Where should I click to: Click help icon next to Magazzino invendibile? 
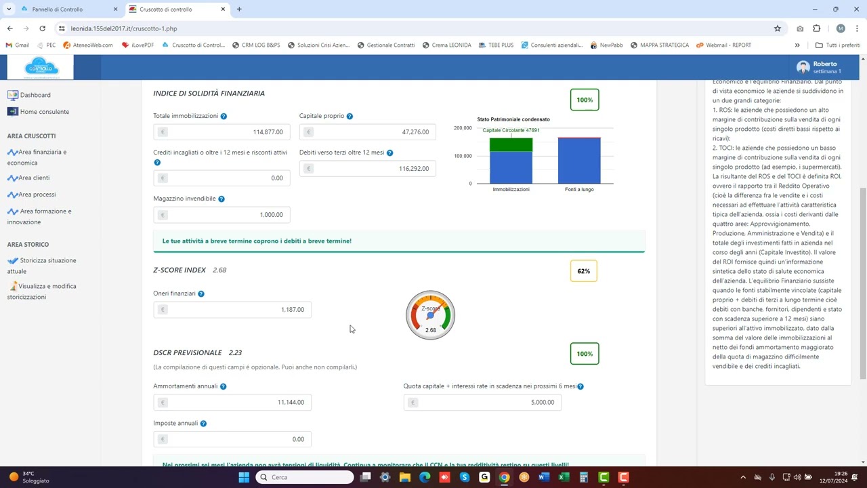pyautogui.click(x=221, y=199)
